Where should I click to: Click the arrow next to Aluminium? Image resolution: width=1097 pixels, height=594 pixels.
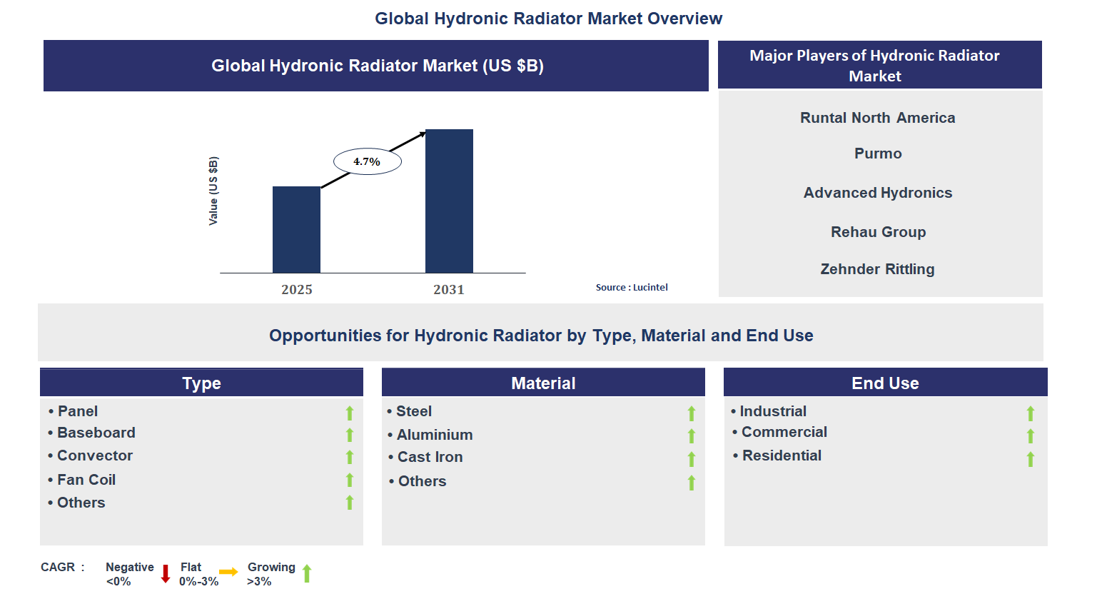click(691, 436)
